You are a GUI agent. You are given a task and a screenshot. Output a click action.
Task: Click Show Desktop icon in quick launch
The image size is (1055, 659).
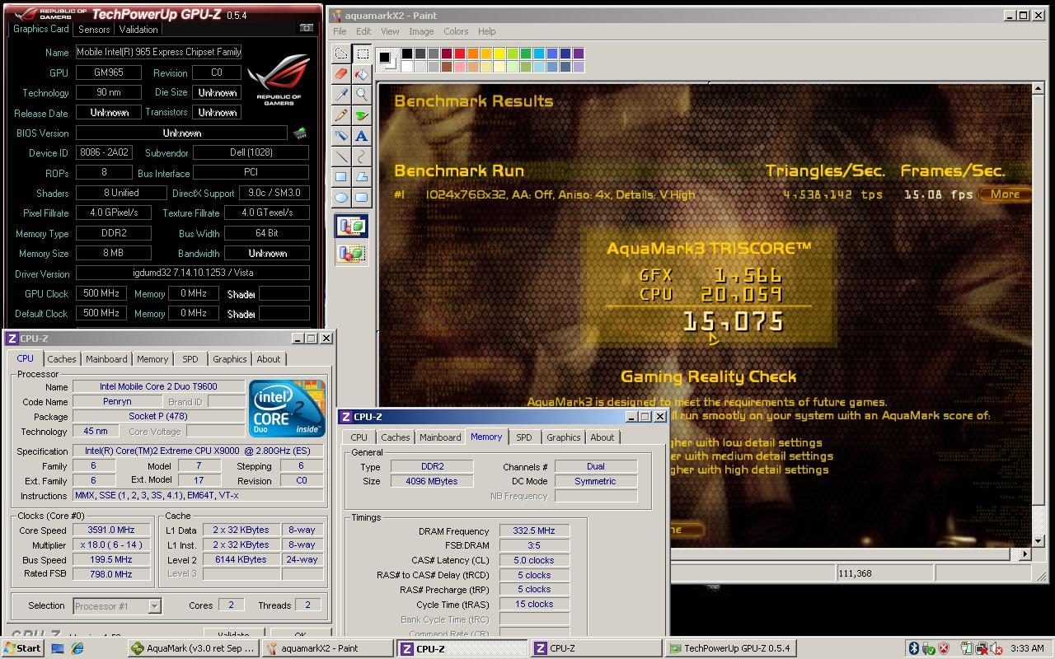[x=58, y=648]
